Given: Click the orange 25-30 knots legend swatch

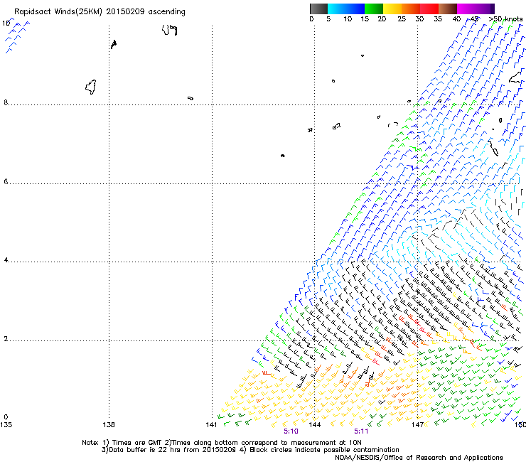Looking at the screenshot, I should pos(411,9).
